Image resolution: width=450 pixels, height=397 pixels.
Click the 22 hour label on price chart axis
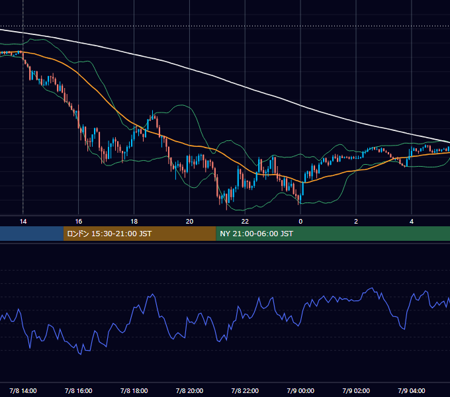[x=245, y=222]
